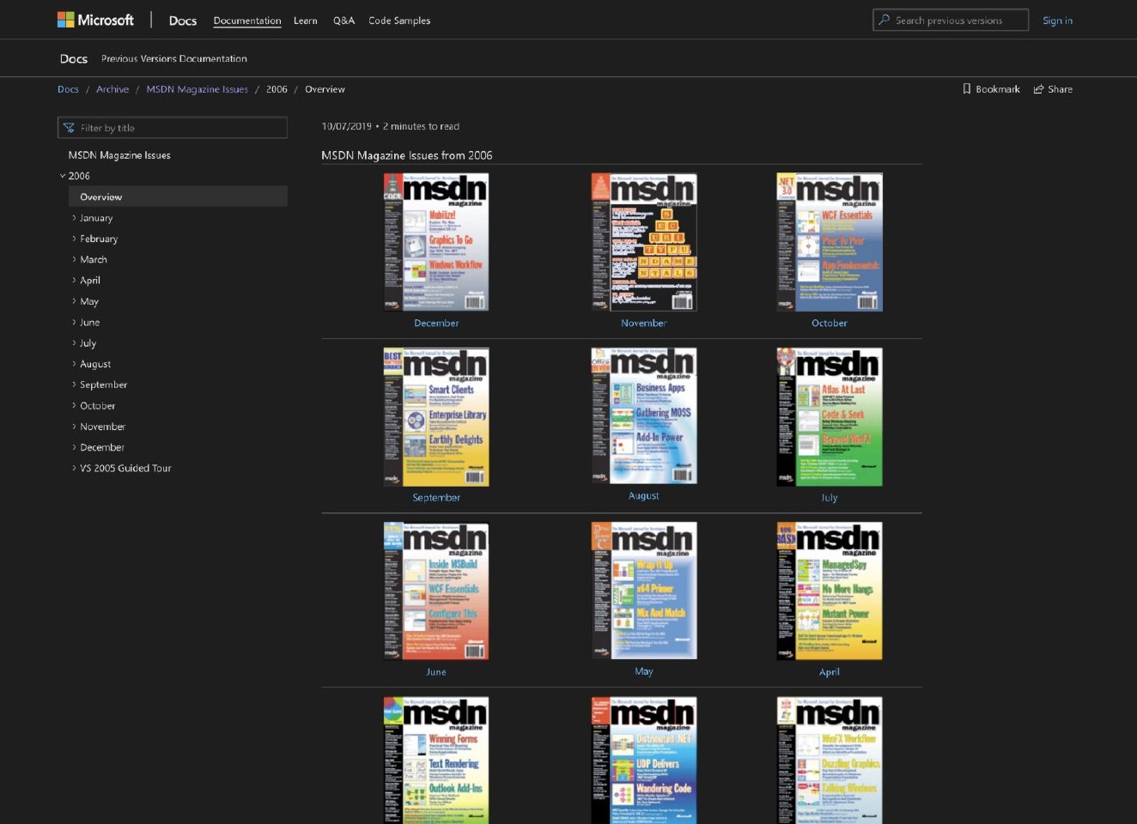Expand the August sidebar entry

(74, 364)
